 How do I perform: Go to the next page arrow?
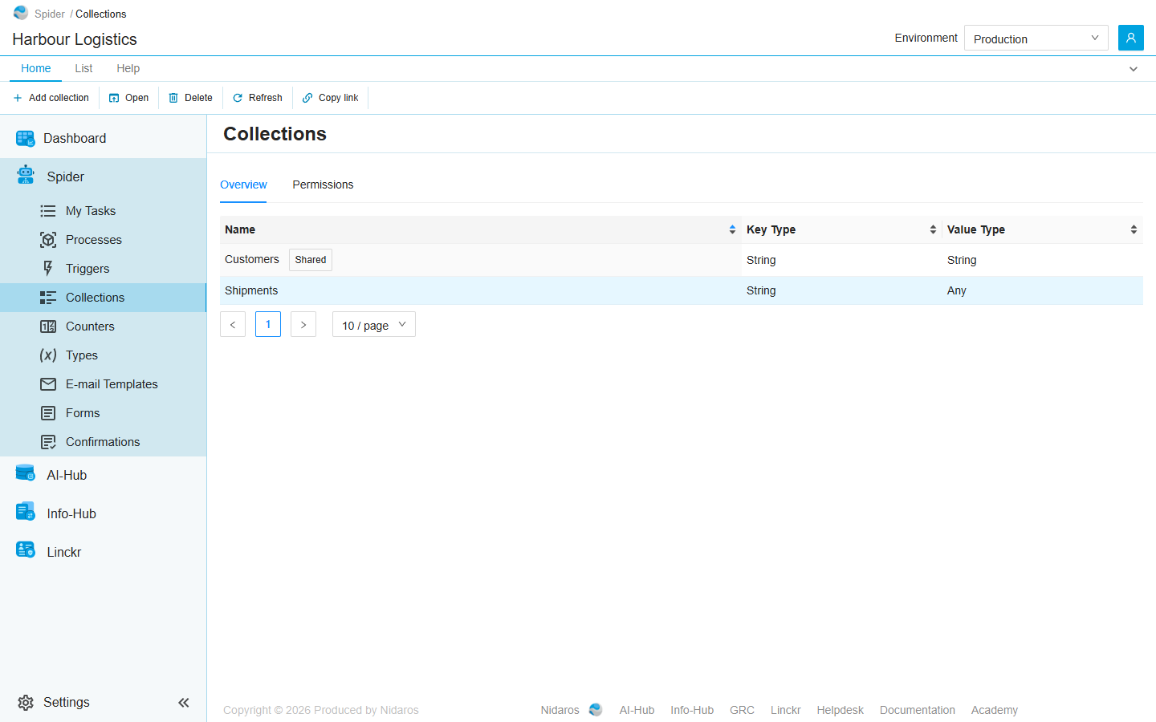pyautogui.click(x=303, y=324)
